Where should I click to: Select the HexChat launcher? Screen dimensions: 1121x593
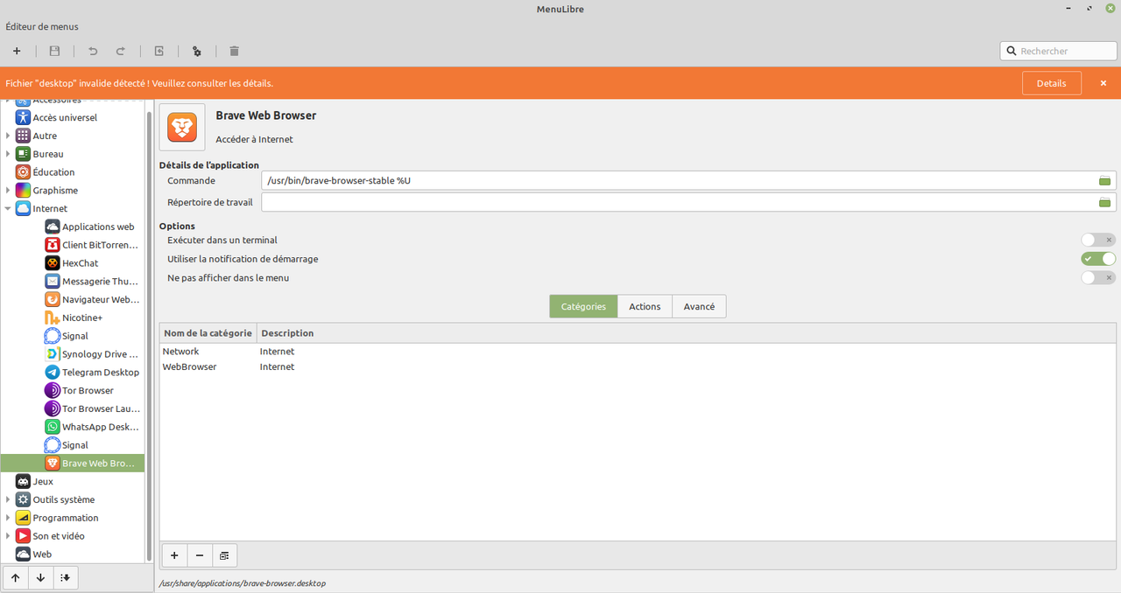(x=74, y=263)
